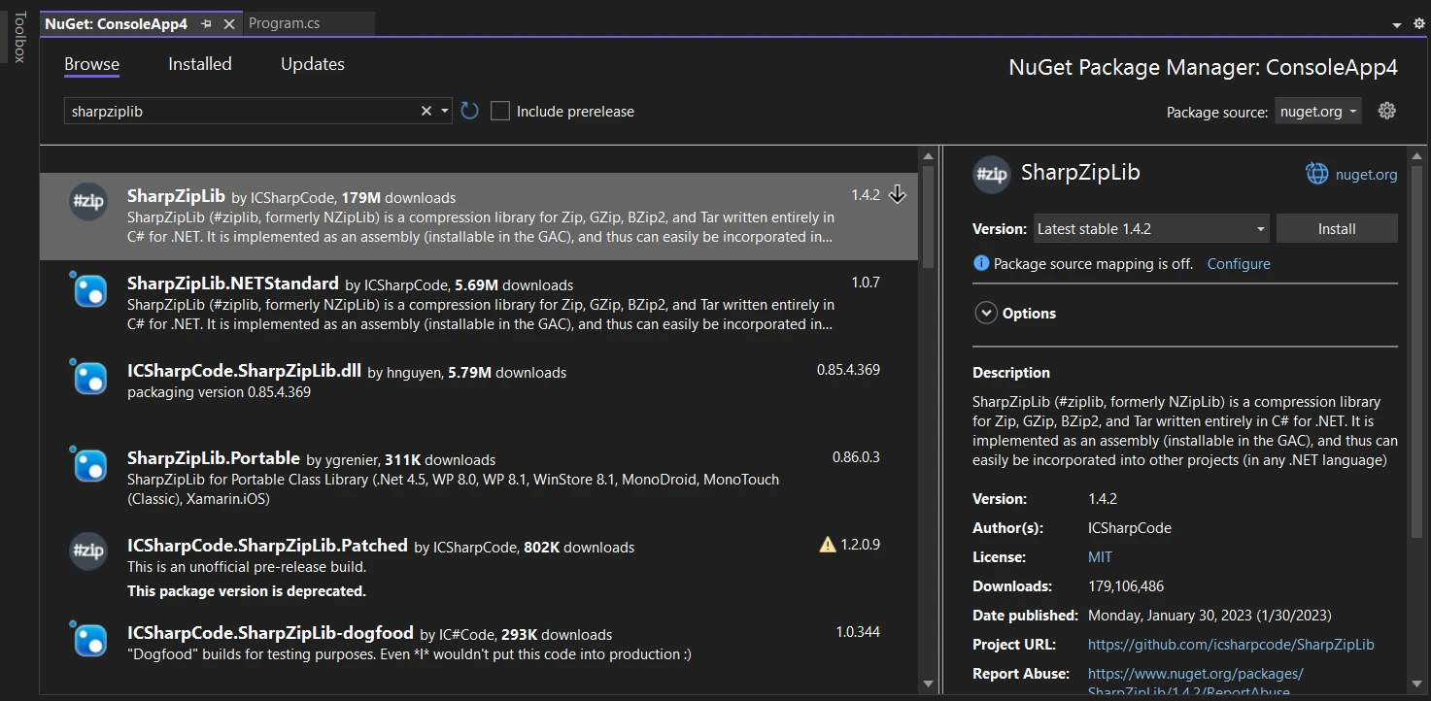Click the package list vertical scrollbar thumb
The width and height of the screenshot is (1431, 701).
tap(929, 216)
